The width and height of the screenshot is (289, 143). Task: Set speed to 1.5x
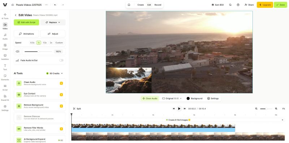tap(45, 43)
